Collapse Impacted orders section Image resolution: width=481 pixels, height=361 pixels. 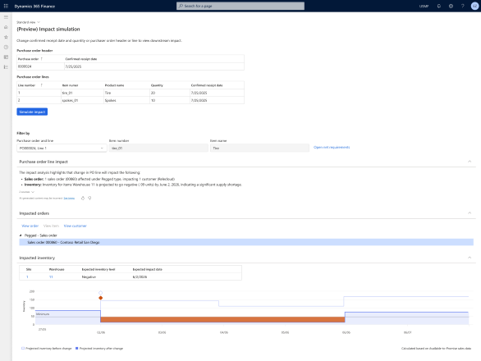tap(470, 213)
